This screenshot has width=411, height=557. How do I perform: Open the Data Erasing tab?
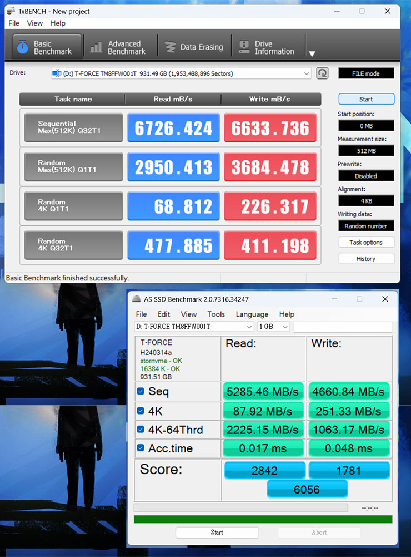pyautogui.click(x=194, y=47)
